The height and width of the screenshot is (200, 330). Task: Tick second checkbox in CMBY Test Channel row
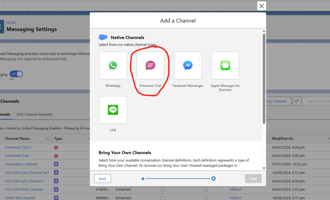coord(205,198)
